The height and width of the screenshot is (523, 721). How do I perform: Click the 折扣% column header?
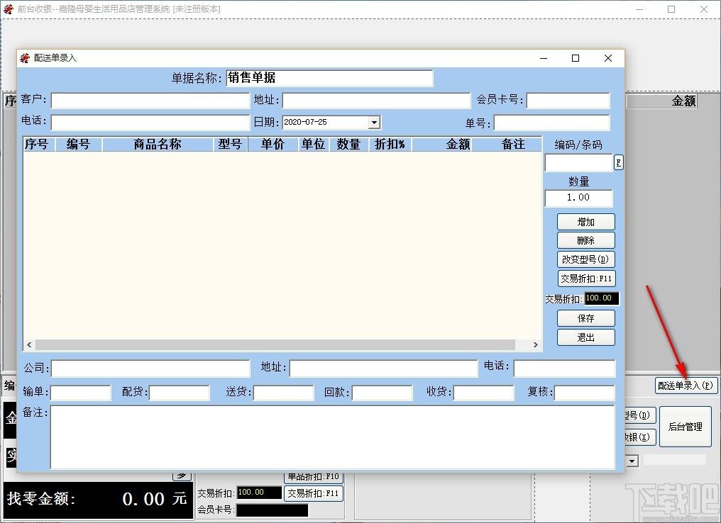click(390, 144)
